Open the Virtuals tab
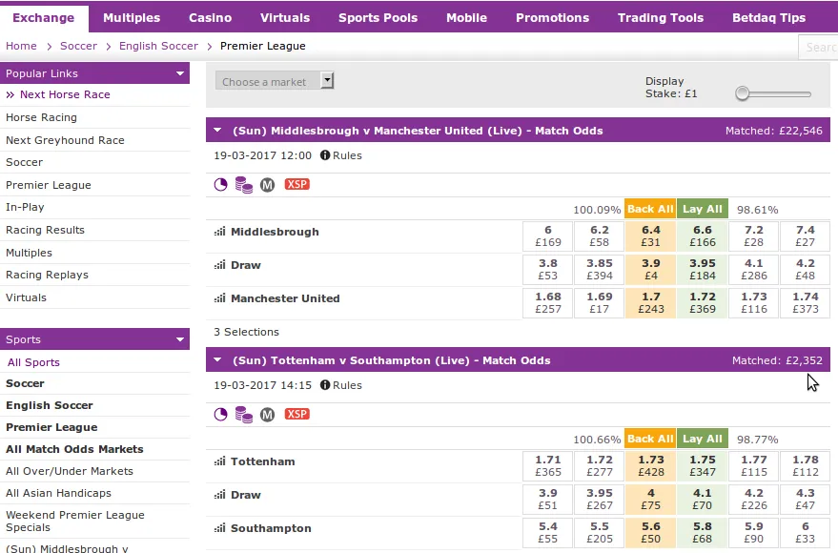Screen dimensions: 838x553 [x=285, y=18]
